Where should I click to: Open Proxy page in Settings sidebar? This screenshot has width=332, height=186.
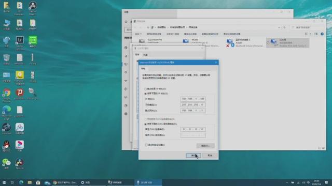126,114
